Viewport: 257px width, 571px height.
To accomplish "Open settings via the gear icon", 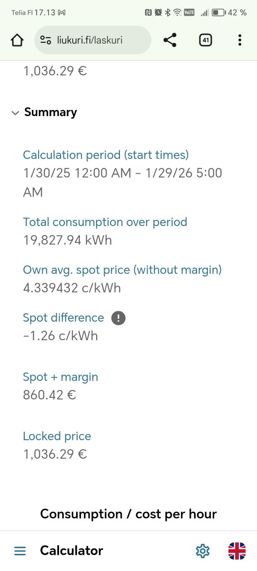I will click(203, 551).
